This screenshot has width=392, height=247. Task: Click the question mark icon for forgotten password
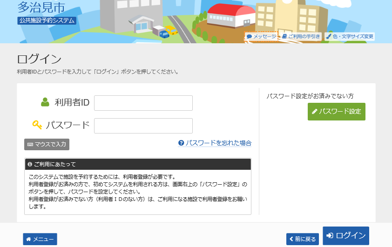click(182, 143)
